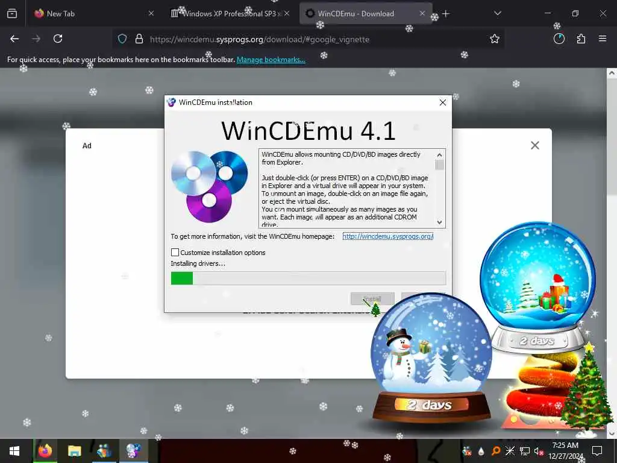Open Firefox View at top-left of tab bar
This screenshot has width=617, height=463.
coord(12,14)
